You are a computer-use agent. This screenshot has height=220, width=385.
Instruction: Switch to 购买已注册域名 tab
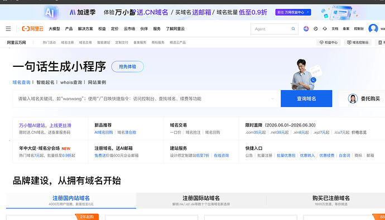pyautogui.click(x=331, y=201)
